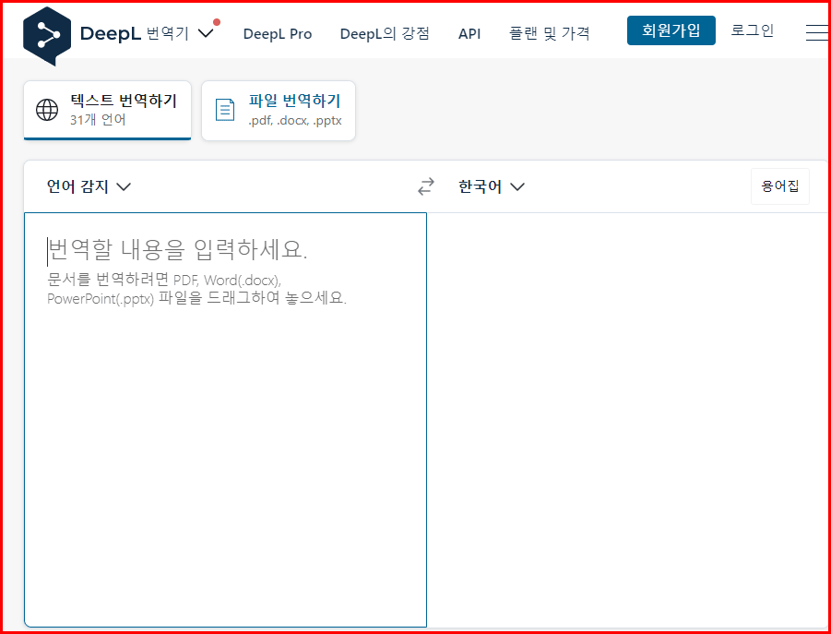Swap source and target languages
Viewport: 831px width, 634px height.
tap(426, 186)
